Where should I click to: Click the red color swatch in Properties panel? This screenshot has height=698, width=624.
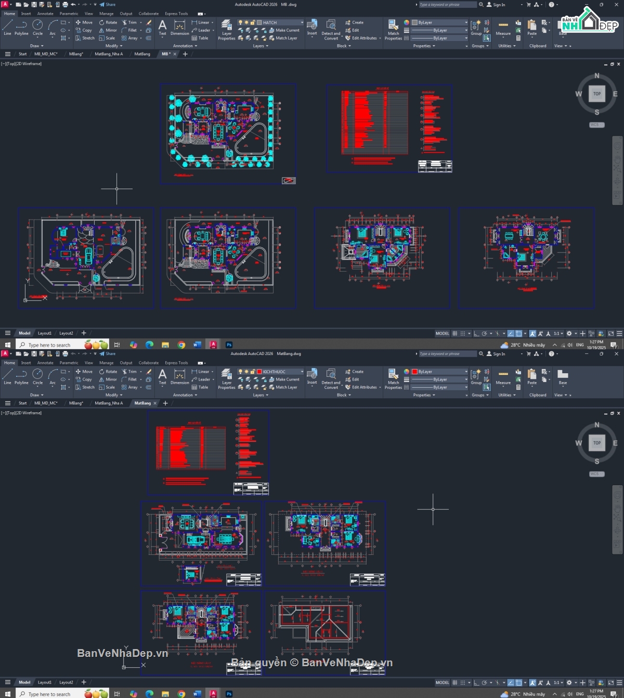pos(414,372)
